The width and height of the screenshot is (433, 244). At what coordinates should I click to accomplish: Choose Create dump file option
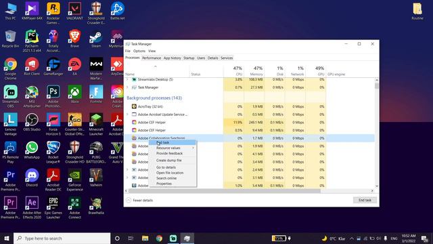173,161
